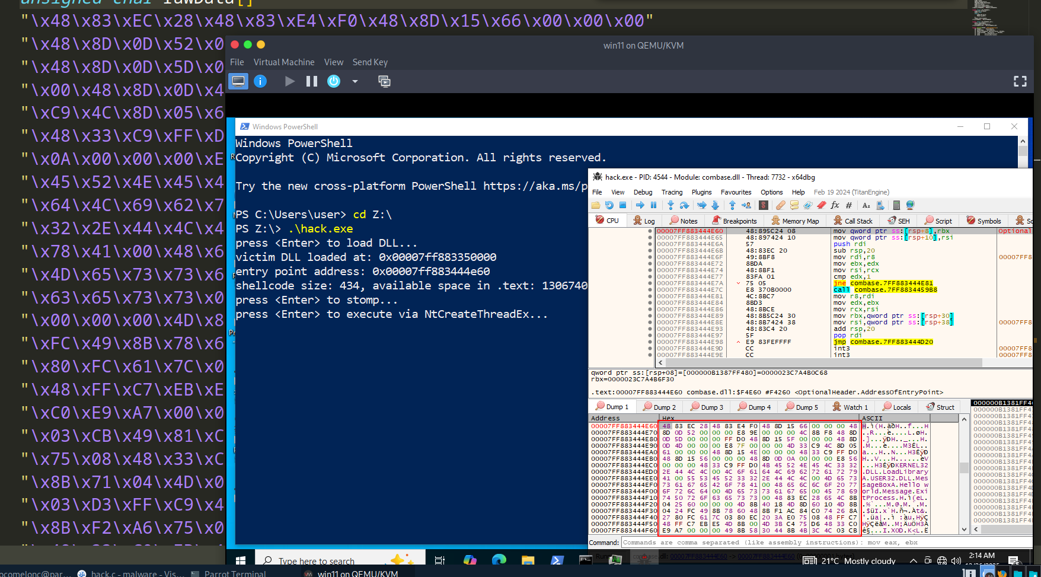Open x64dbg Patches bandage icon
Viewport: 1041px width, 577px height.
(x=781, y=205)
